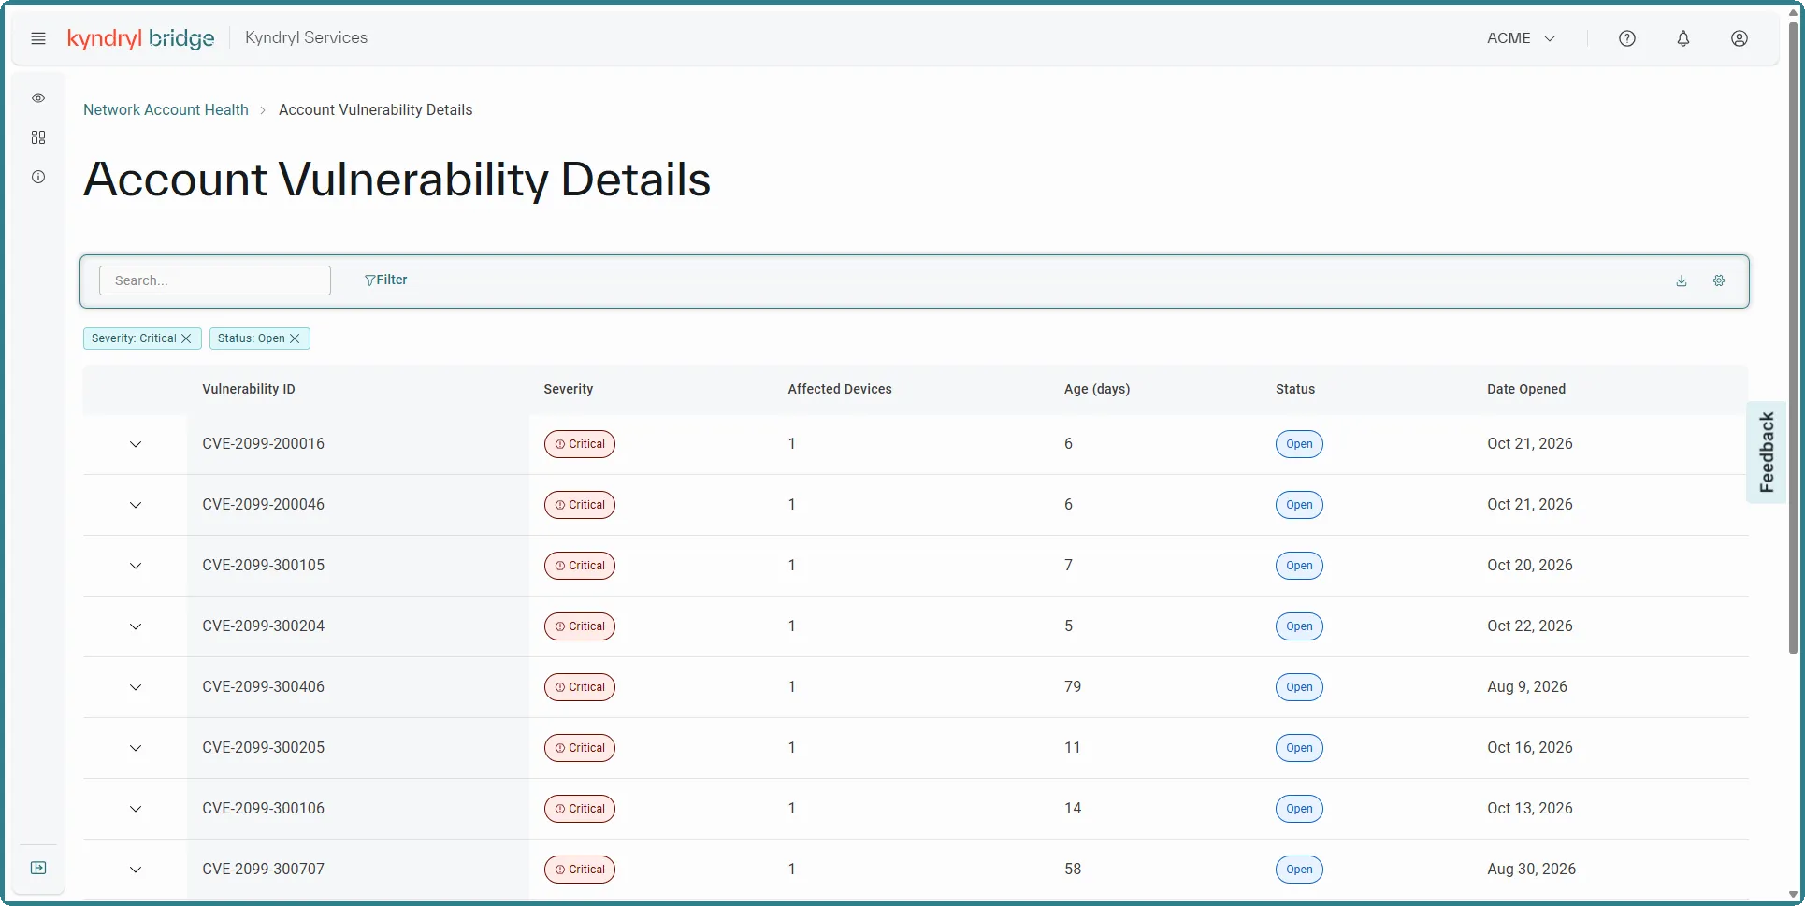Open the dashboard grid icon in the sidebar
Image resolution: width=1805 pixels, height=906 pixels.
pyautogui.click(x=38, y=137)
